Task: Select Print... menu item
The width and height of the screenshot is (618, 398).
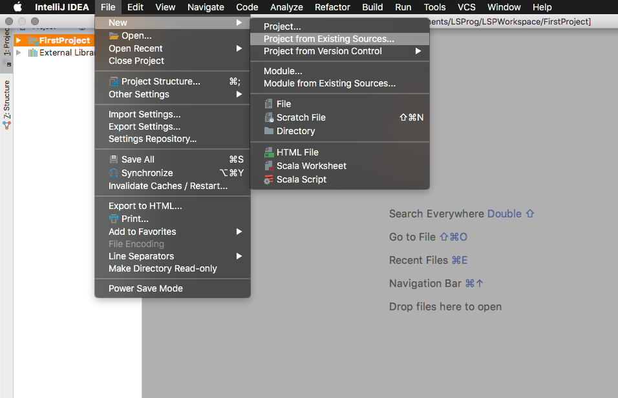Action: coord(173,219)
